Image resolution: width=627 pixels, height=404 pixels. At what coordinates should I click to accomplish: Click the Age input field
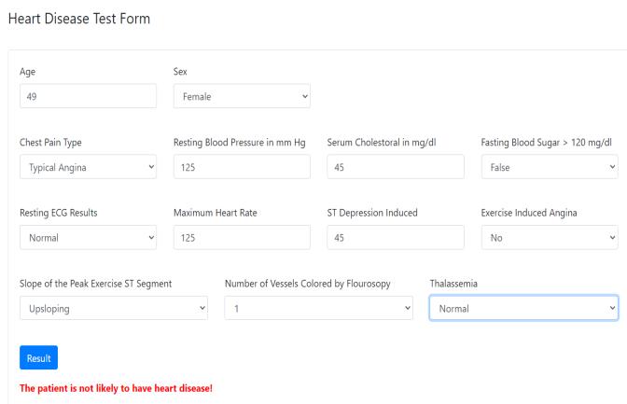coord(88,96)
